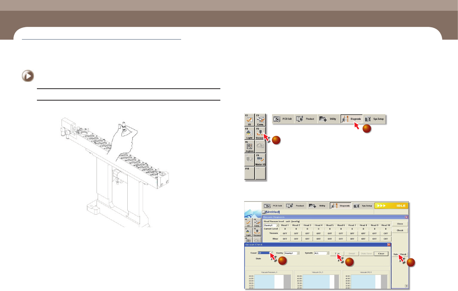This screenshot has width=458, height=291.
Task: Open Gantry1 dropdown in Vacuum Diagnosis
Action: point(271,225)
